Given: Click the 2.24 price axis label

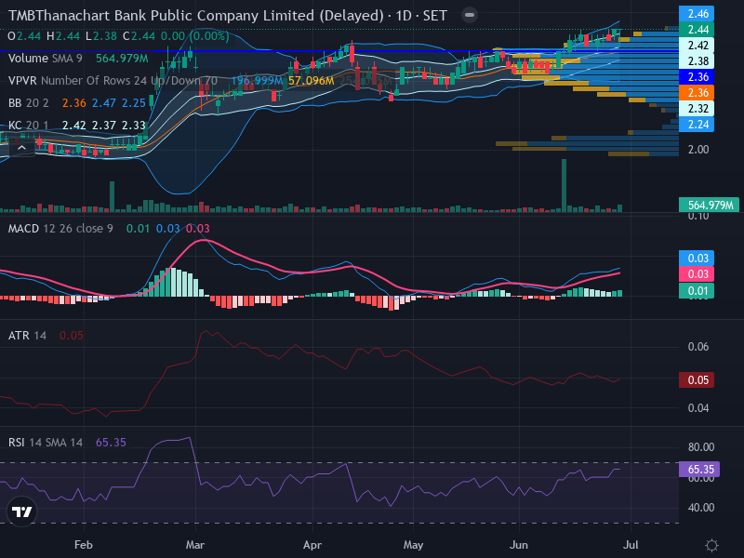Looking at the screenshot, I should (697, 125).
